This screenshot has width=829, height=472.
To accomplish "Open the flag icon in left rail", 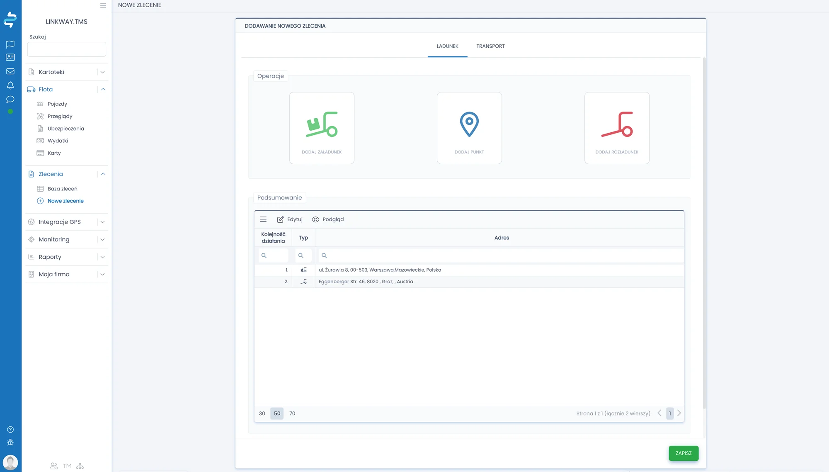I will coord(10,44).
